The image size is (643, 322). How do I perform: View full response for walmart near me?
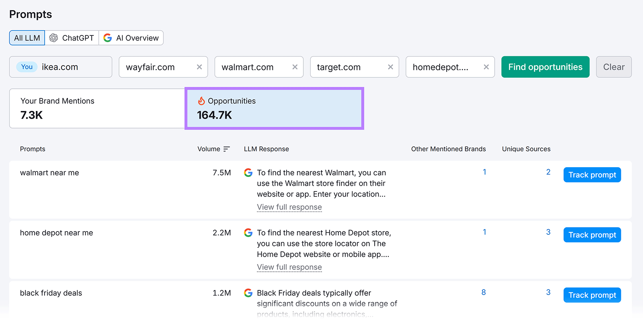289,207
